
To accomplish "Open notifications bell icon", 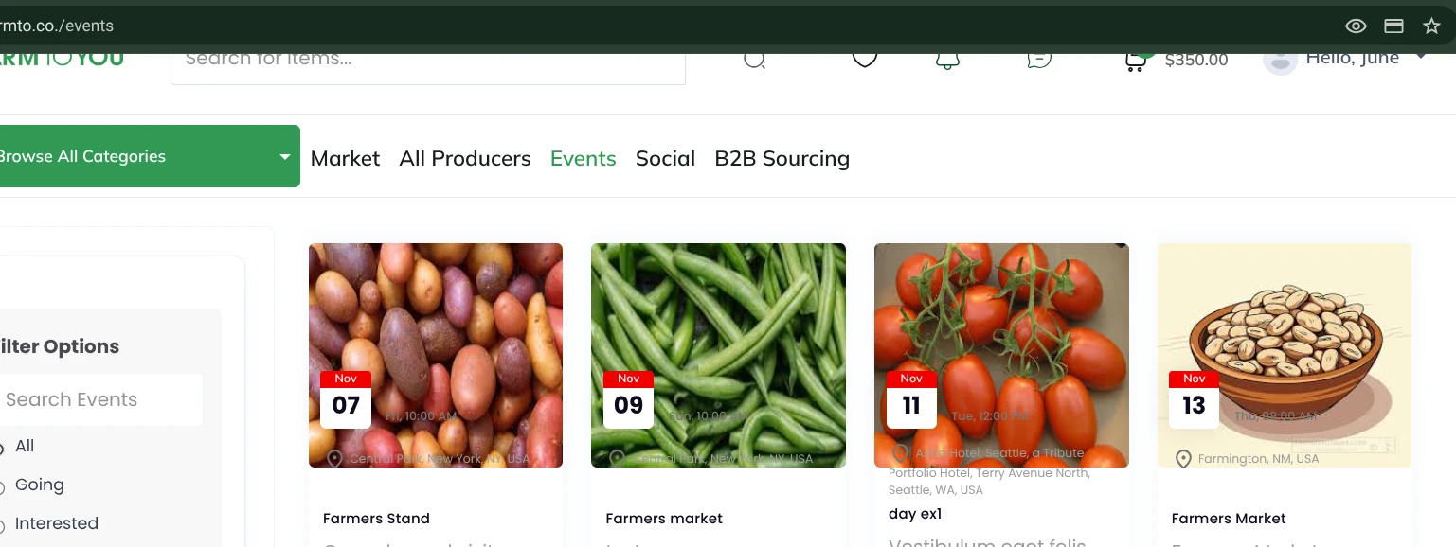I will pyautogui.click(x=947, y=59).
